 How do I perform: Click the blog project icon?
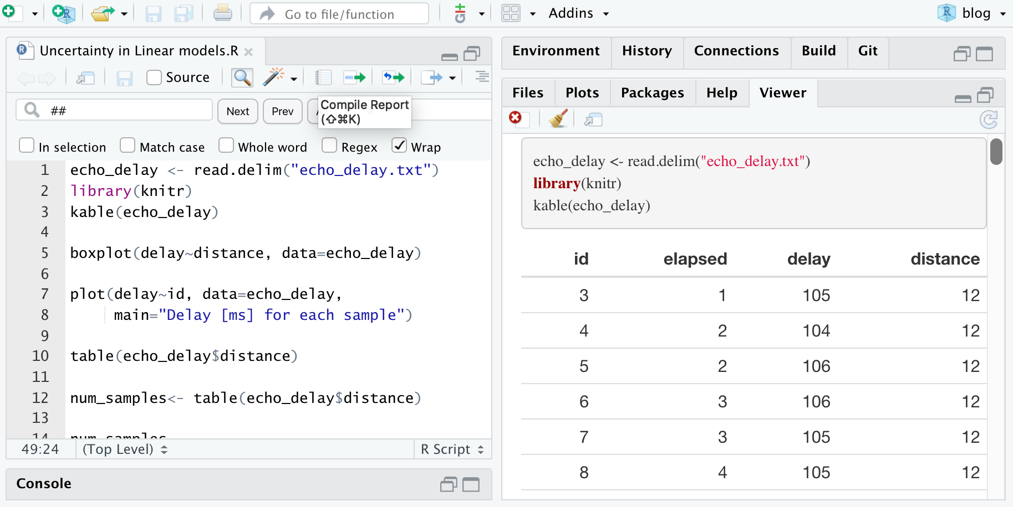(x=946, y=13)
